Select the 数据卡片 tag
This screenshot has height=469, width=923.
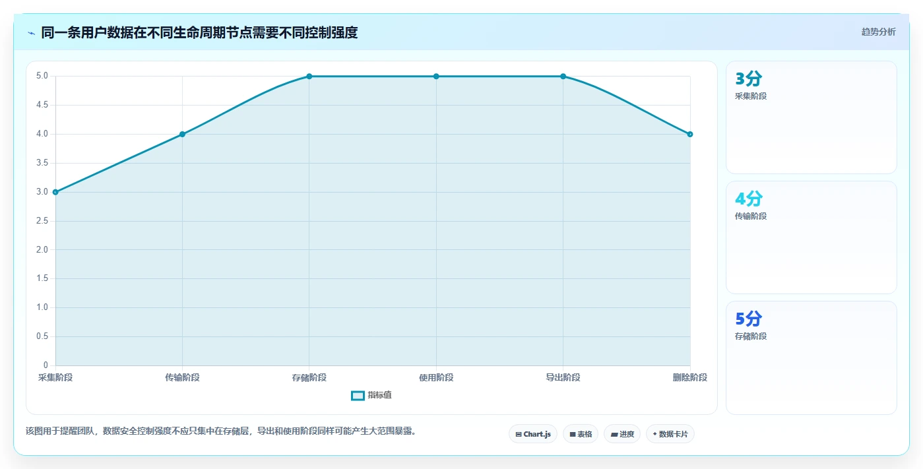[670, 434]
